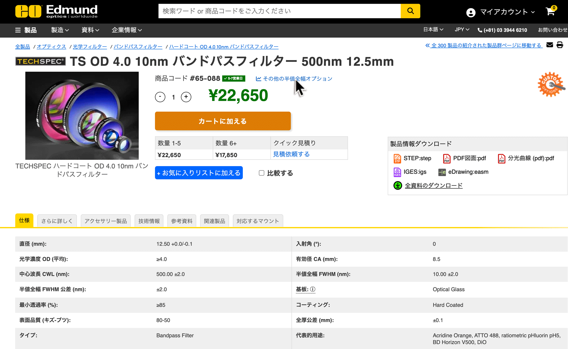This screenshot has width=568, height=349.
Task: Click the email envelope icon
Action: pos(550,45)
